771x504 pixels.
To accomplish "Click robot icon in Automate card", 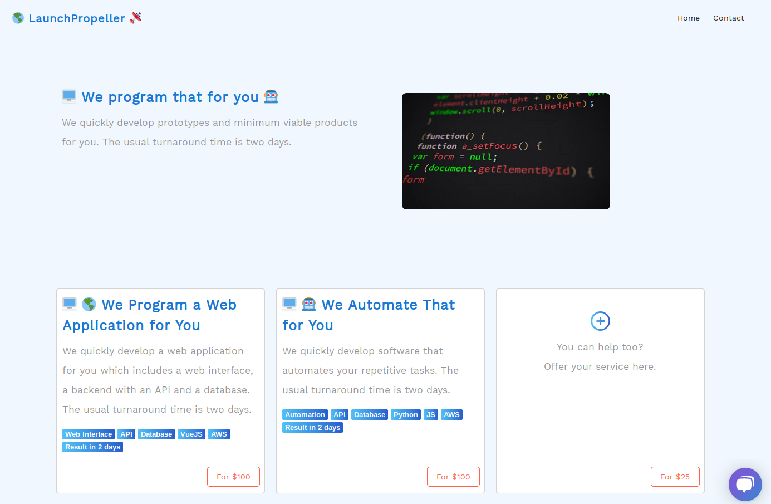I will point(309,304).
